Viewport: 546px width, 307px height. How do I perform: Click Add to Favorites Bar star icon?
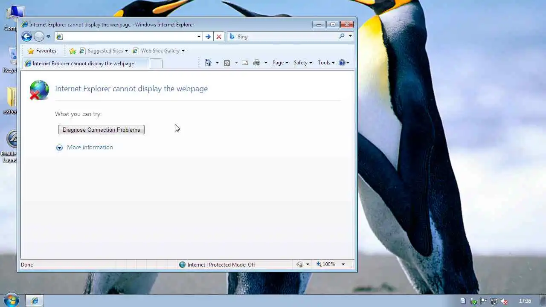(x=73, y=51)
